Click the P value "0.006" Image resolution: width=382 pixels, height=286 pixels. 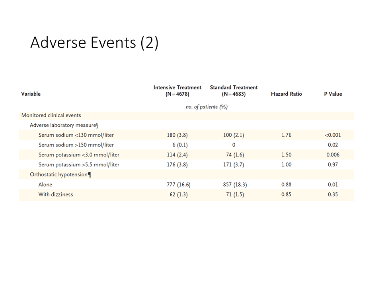point(333,155)
